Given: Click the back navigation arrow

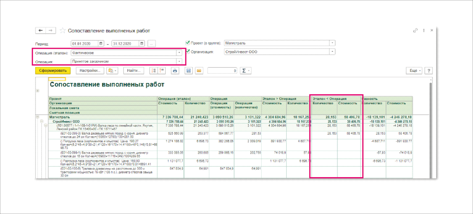Looking at the screenshot, I should click(x=40, y=30).
